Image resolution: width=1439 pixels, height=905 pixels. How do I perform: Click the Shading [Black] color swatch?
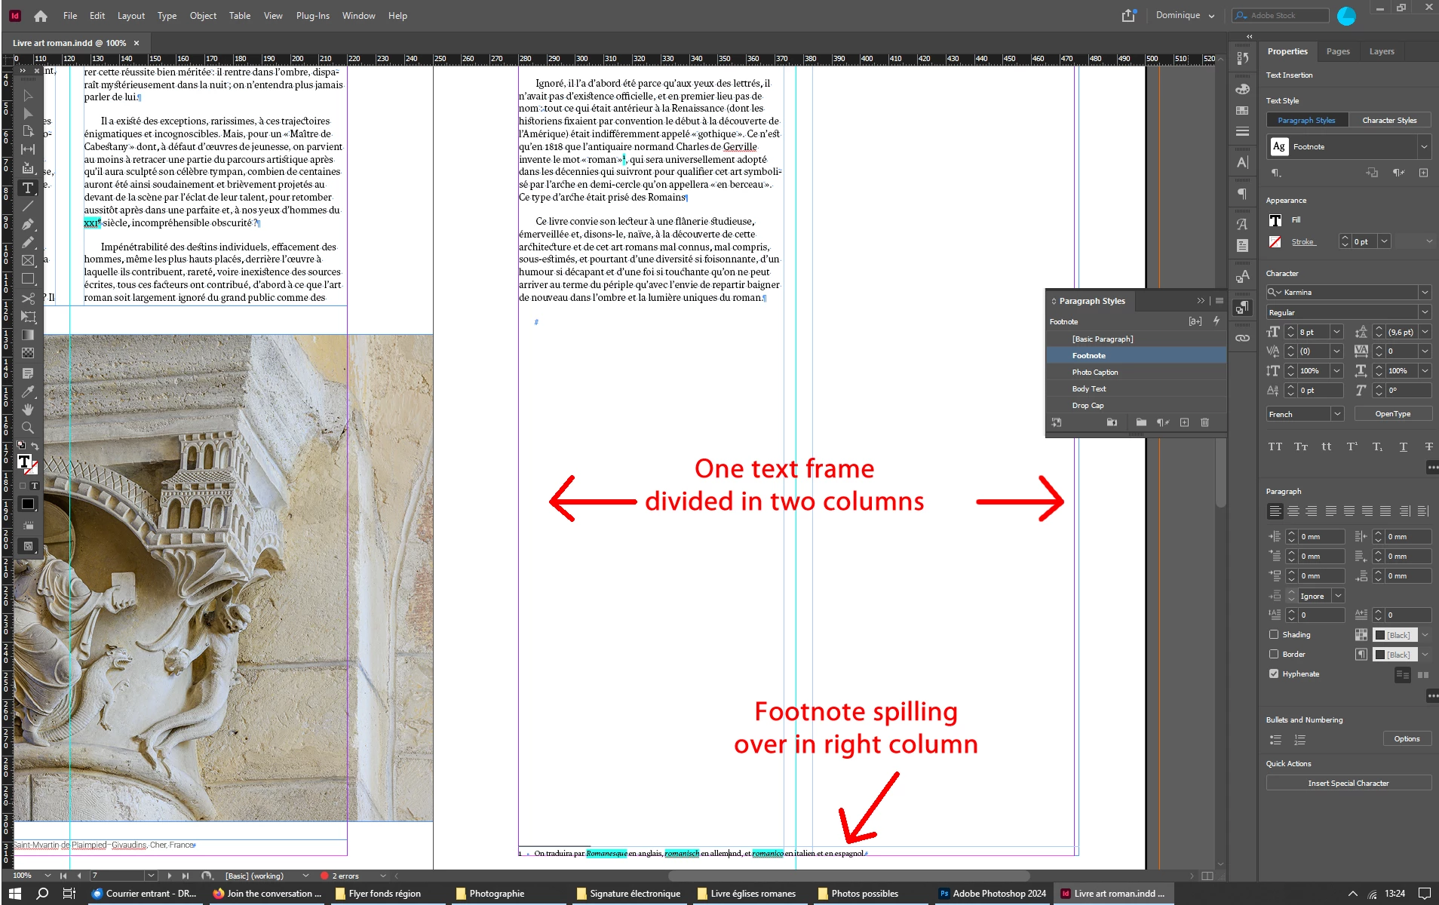(x=1395, y=635)
